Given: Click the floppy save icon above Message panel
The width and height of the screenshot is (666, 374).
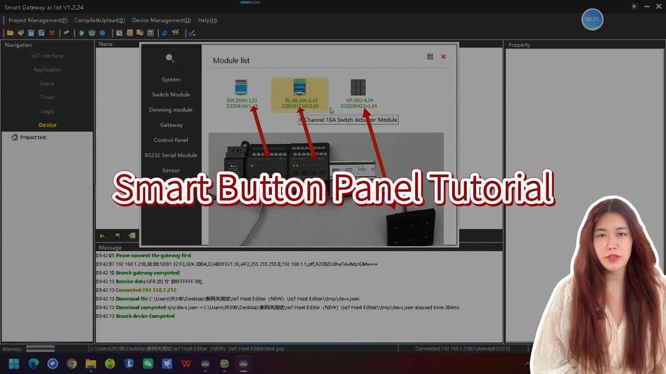Looking at the screenshot, I should [118, 236].
